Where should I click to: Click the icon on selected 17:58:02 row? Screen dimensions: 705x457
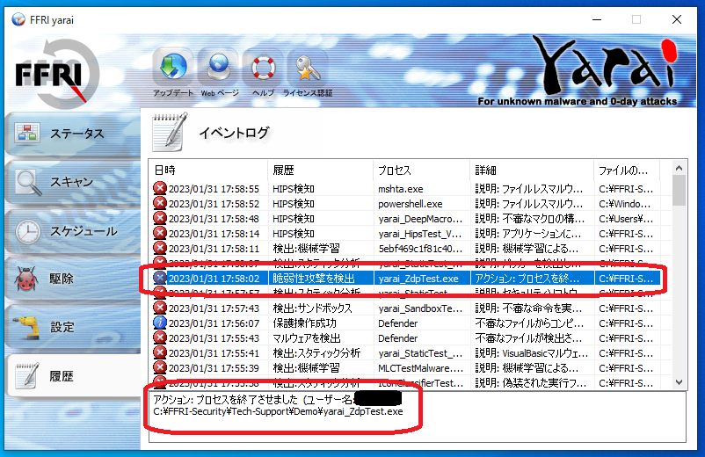(160, 278)
